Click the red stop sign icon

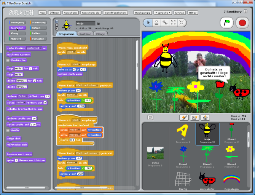tap(242, 23)
